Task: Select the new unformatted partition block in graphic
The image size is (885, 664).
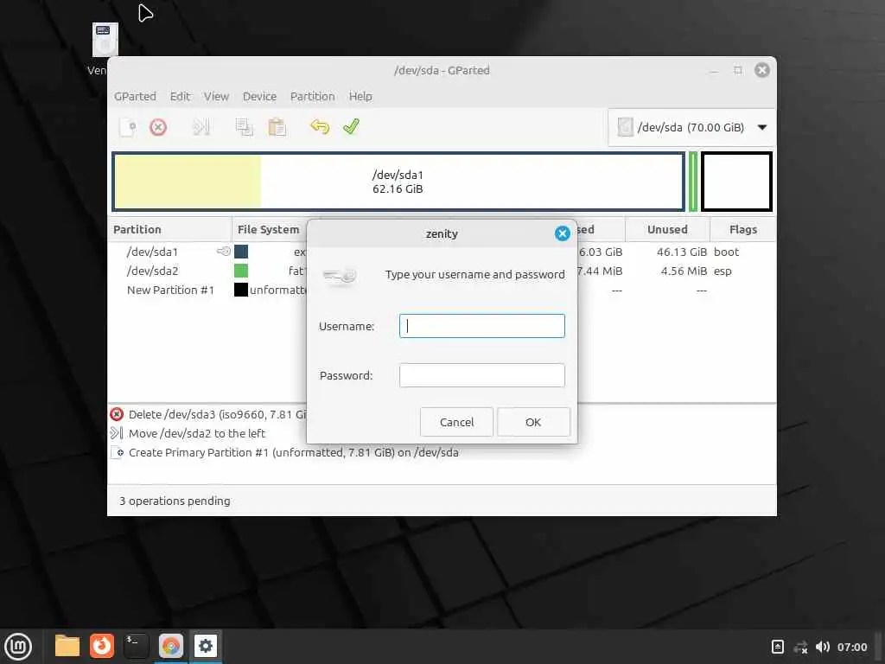Action: [736, 182]
